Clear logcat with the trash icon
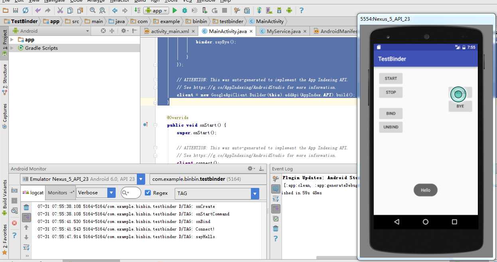 pos(26,207)
